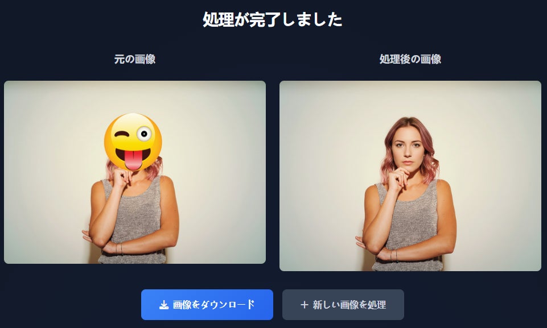Click the download arrow icon

pos(163,305)
